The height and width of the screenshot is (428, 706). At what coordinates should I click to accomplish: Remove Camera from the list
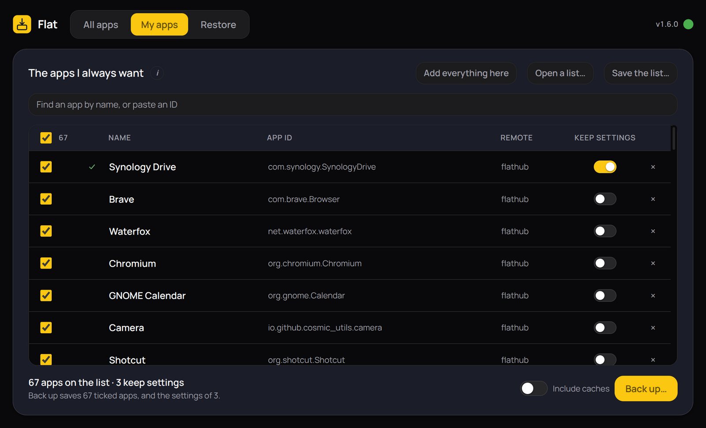[653, 328]
